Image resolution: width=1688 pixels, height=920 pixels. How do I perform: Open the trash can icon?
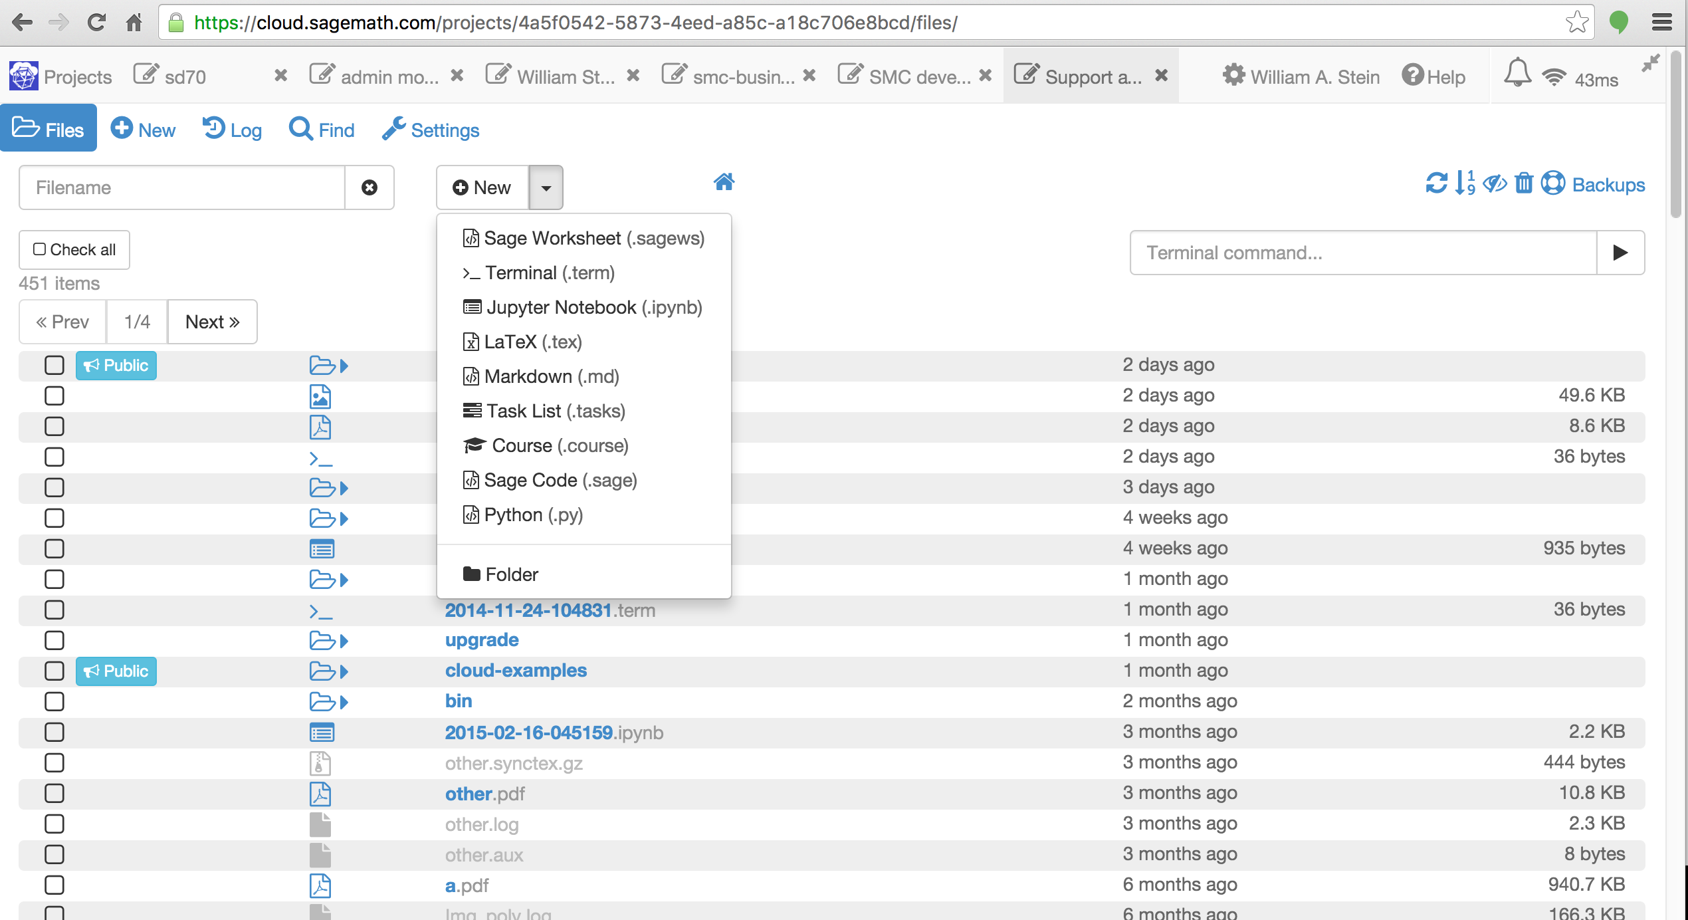pos(1524,183)
